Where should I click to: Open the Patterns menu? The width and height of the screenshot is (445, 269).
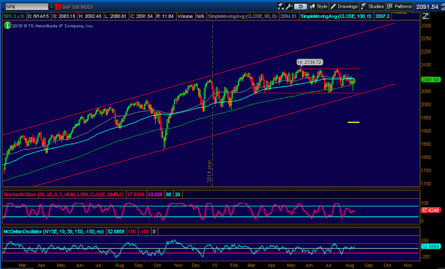tap(400, 6)
